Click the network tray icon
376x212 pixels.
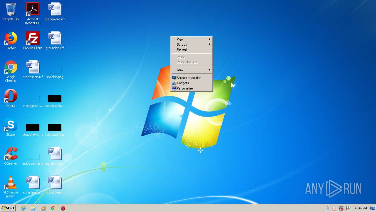pyautogui.click(x=341, y=208)
